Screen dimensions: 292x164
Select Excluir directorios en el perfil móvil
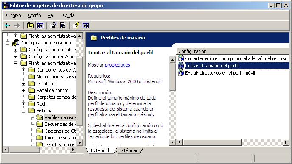point(220,73)
